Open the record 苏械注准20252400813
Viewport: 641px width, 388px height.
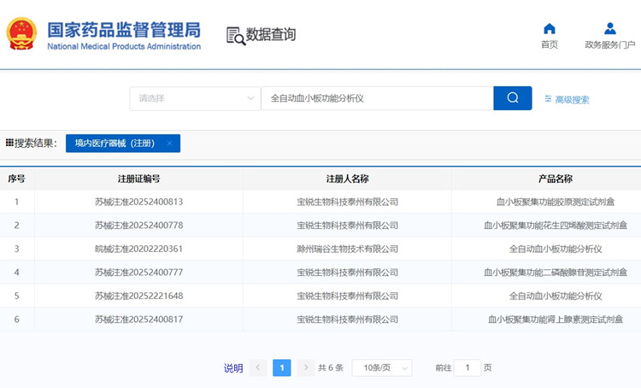[x=138, y=202]
